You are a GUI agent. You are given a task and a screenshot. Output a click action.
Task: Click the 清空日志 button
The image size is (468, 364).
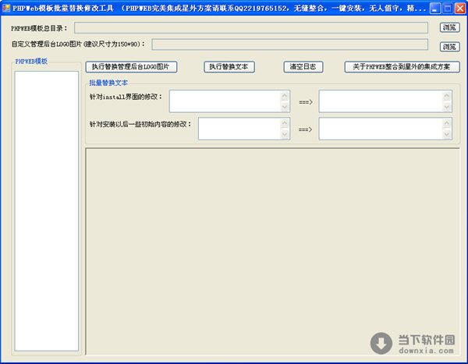303,67
